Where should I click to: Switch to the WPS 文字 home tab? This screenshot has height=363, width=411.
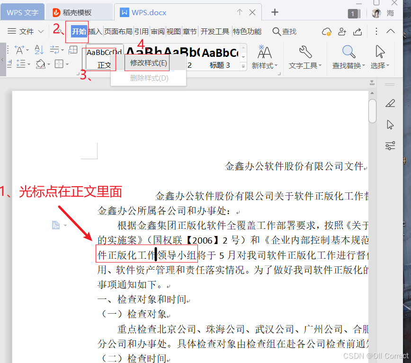23,12
